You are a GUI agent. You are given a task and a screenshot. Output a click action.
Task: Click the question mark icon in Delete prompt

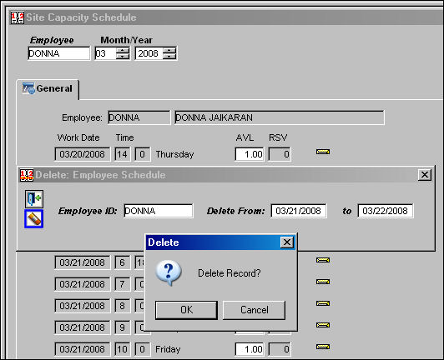[x=169, y=272]
